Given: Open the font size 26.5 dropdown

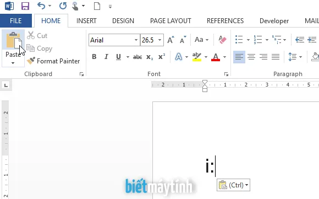Looking at the screenshot, I should [x=160, y=40].
